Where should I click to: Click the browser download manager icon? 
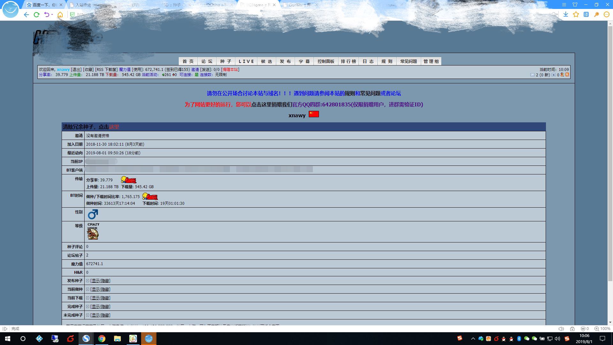pyautogui.click(x=566, y=14)
